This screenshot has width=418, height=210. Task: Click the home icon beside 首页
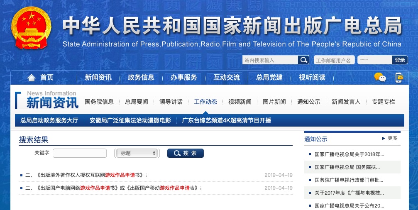pos(32,78)
